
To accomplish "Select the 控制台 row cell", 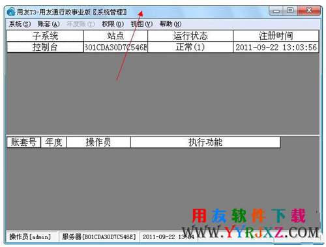I will coord(45,47).
